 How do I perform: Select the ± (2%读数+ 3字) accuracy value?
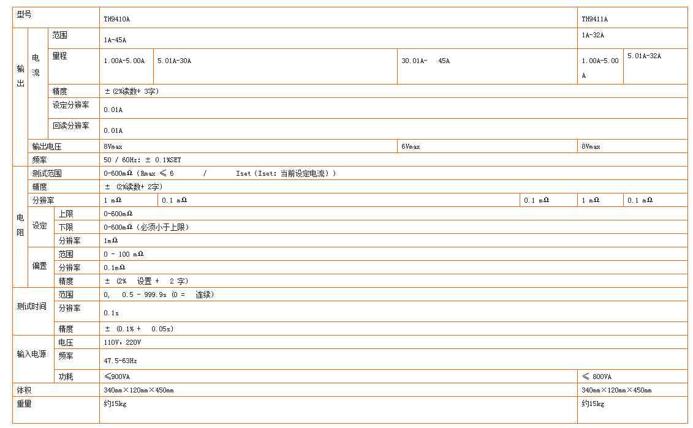pyautogui.click(x=131, y=91)
